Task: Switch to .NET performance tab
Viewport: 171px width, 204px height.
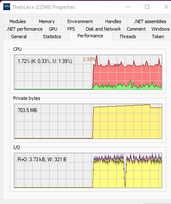Action: [x=24, y=29]
